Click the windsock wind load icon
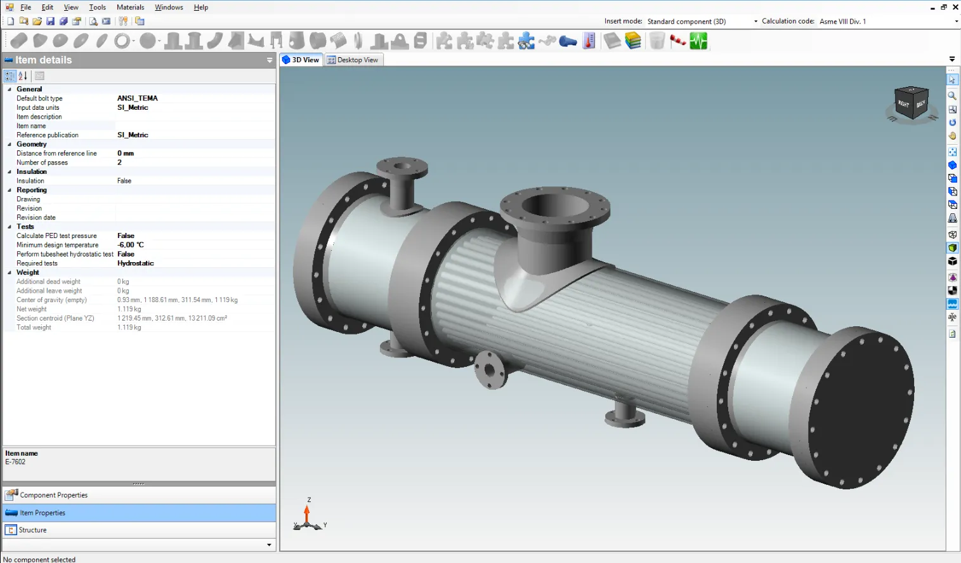This screenshot has width=961, height=563. [677, 41]
